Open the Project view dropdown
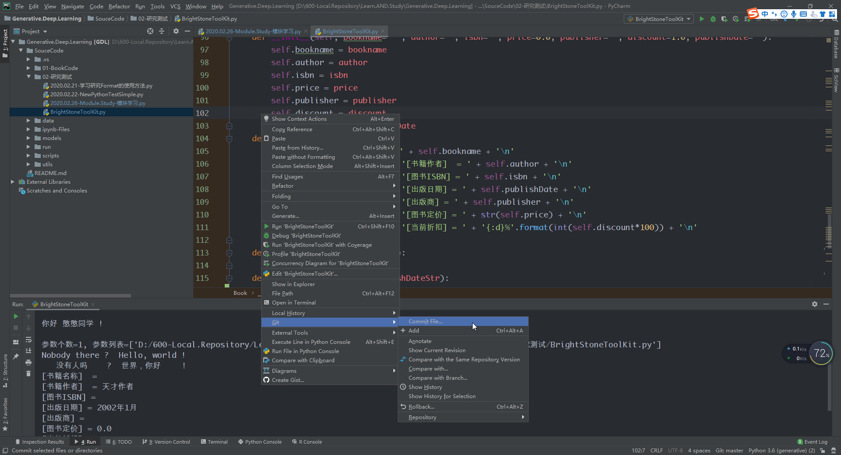The width and height of the screenshot is (841, 455). (30, 31)
